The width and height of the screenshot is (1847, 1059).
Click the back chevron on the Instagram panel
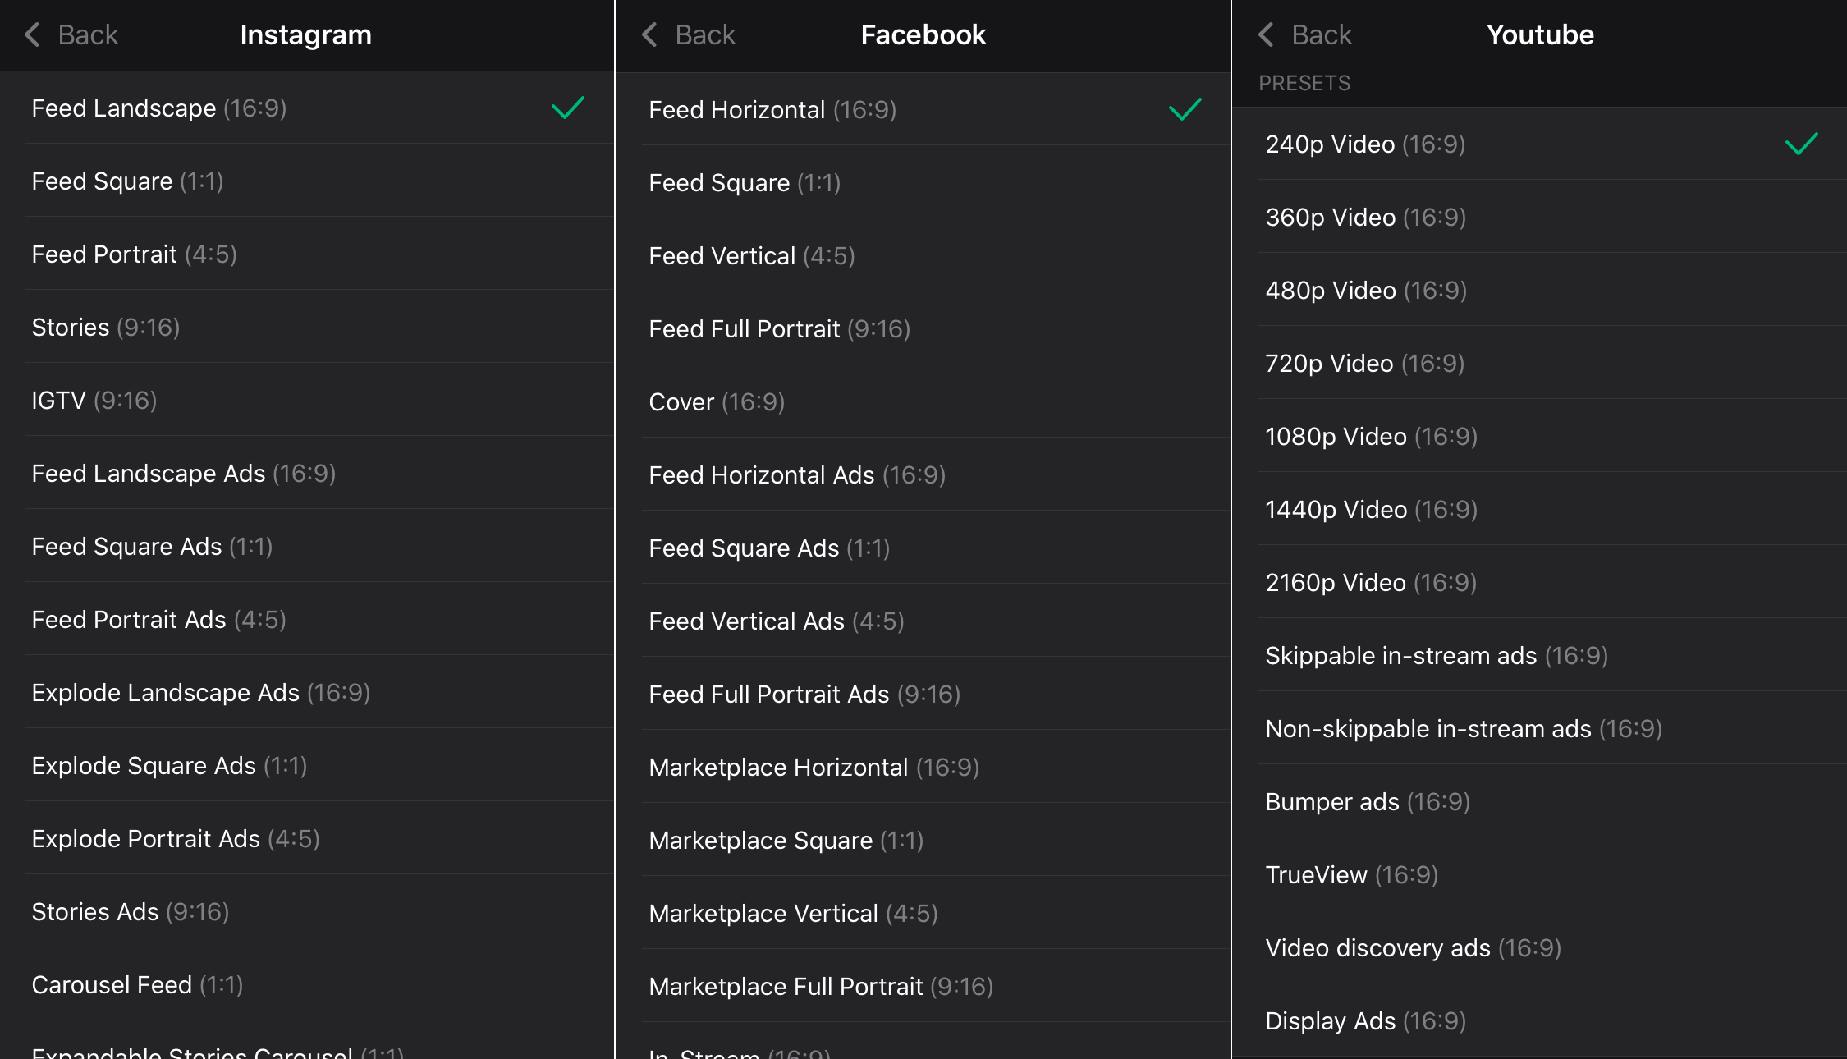click(30, 34)
